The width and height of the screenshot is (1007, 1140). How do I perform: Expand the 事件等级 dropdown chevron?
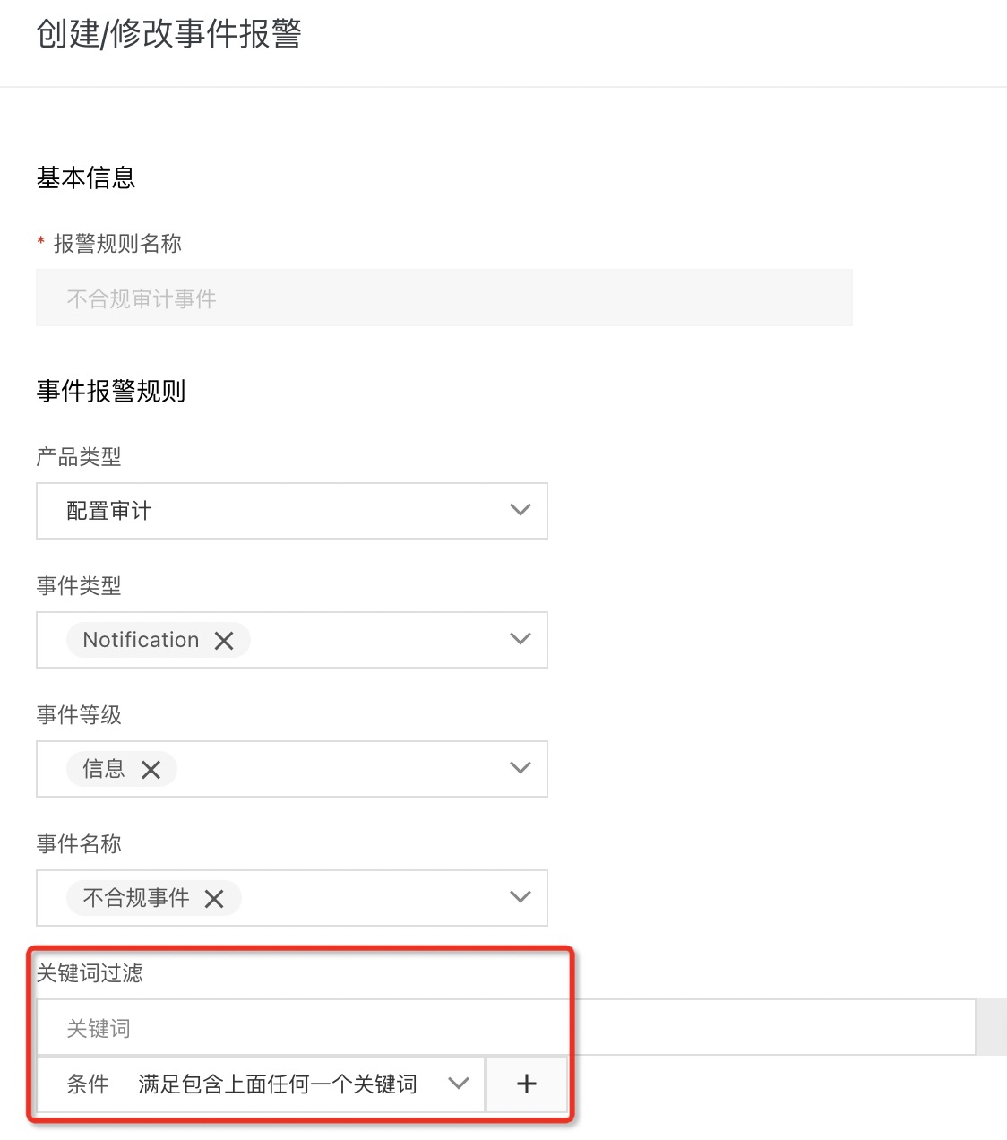521,768
